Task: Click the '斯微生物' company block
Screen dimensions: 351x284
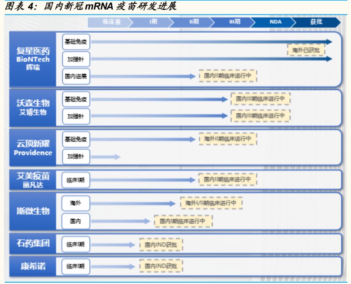Action: 33,211
